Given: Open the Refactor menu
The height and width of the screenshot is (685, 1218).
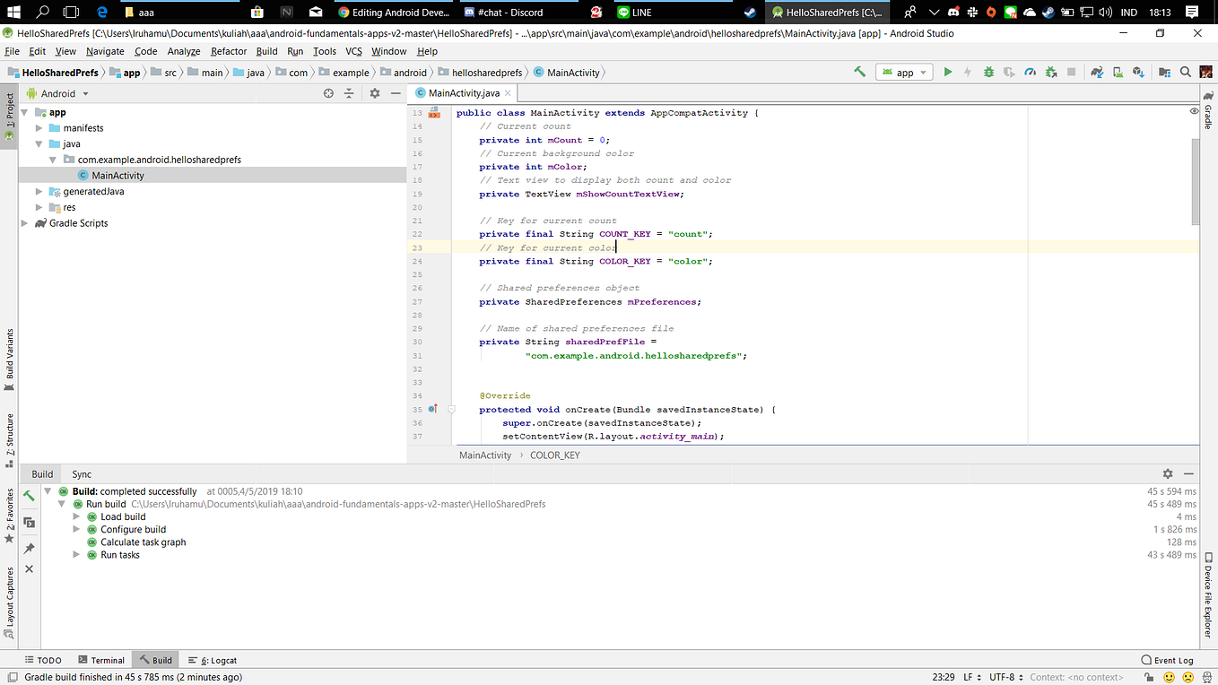Looking at the screenshot, I should 229,51.
